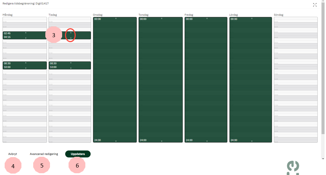Click the Lördag column header
Screen dimensions: 326x175
234,15
